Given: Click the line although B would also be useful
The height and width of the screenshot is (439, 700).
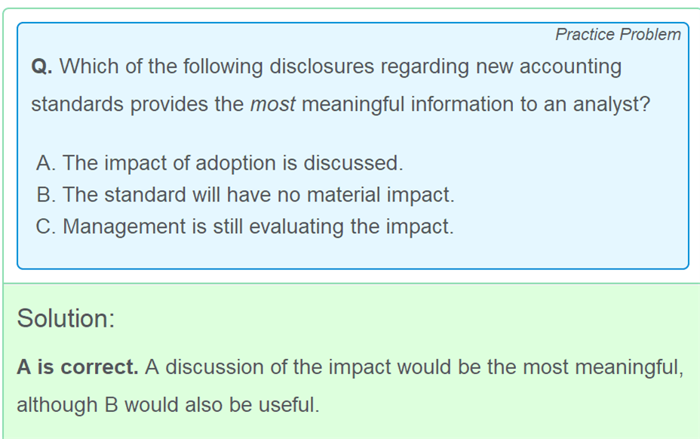Looking at the screenshot, I should tap(168, 405).
